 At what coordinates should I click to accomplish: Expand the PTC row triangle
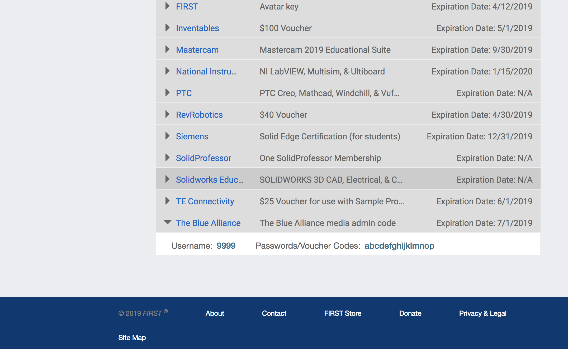click(167, 93)
